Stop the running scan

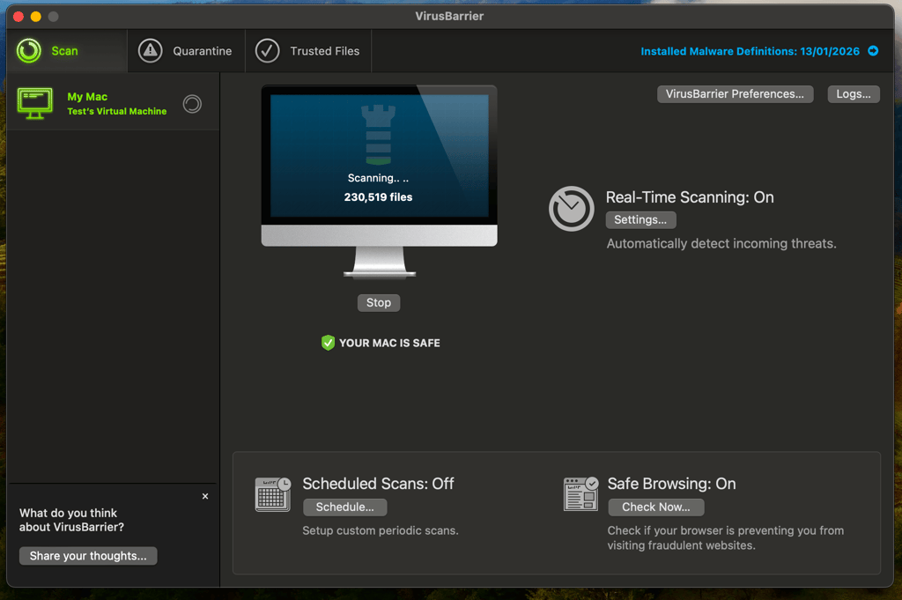379,302
